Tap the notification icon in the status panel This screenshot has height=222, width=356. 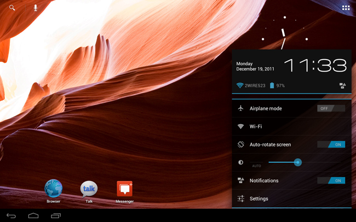(342, 86)
